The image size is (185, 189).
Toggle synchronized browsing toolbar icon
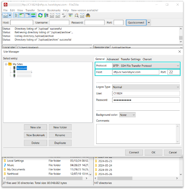pos(82,15)
